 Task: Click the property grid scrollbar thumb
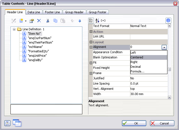[169, 69]
